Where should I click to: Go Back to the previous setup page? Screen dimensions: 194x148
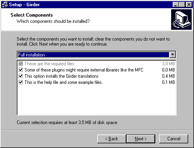click(x=112, y=139)
